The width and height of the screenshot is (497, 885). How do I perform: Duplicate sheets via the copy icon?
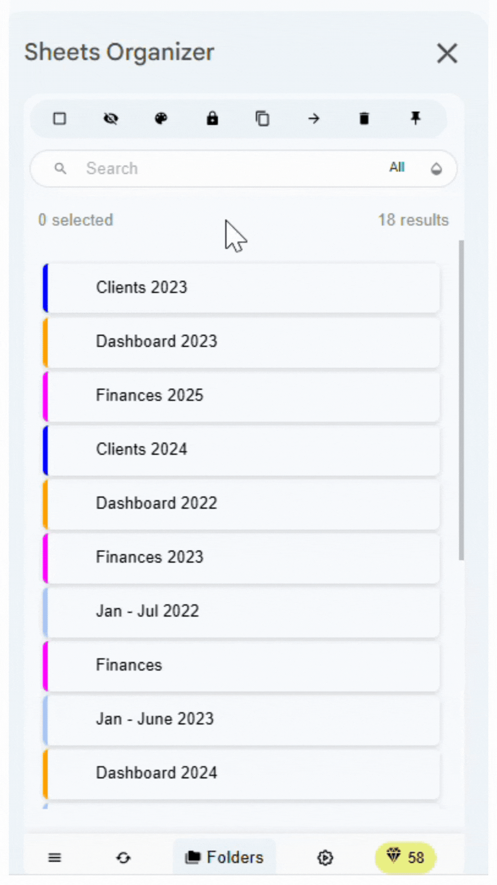263,119
